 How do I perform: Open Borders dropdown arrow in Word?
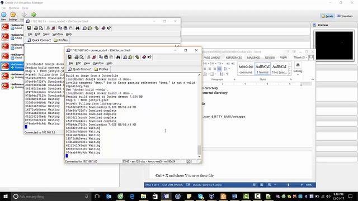point(216,74)
